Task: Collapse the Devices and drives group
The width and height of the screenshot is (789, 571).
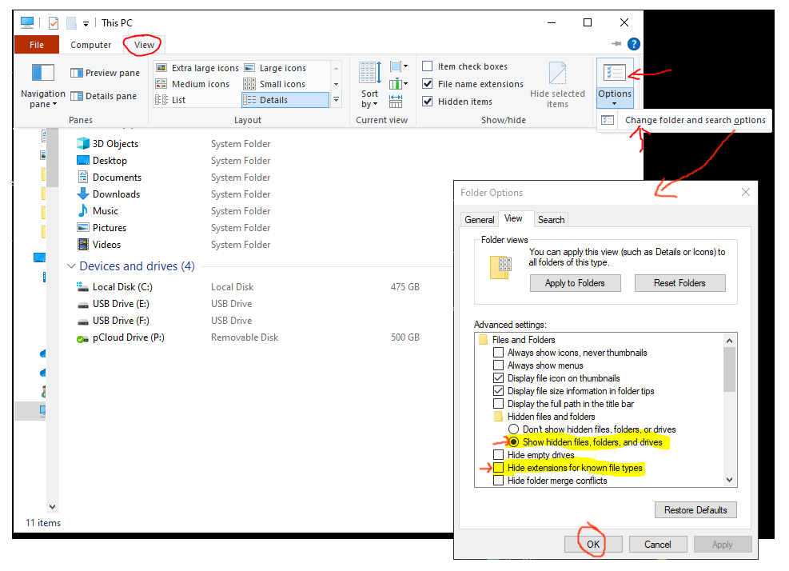Action: [x=72, y=266]
